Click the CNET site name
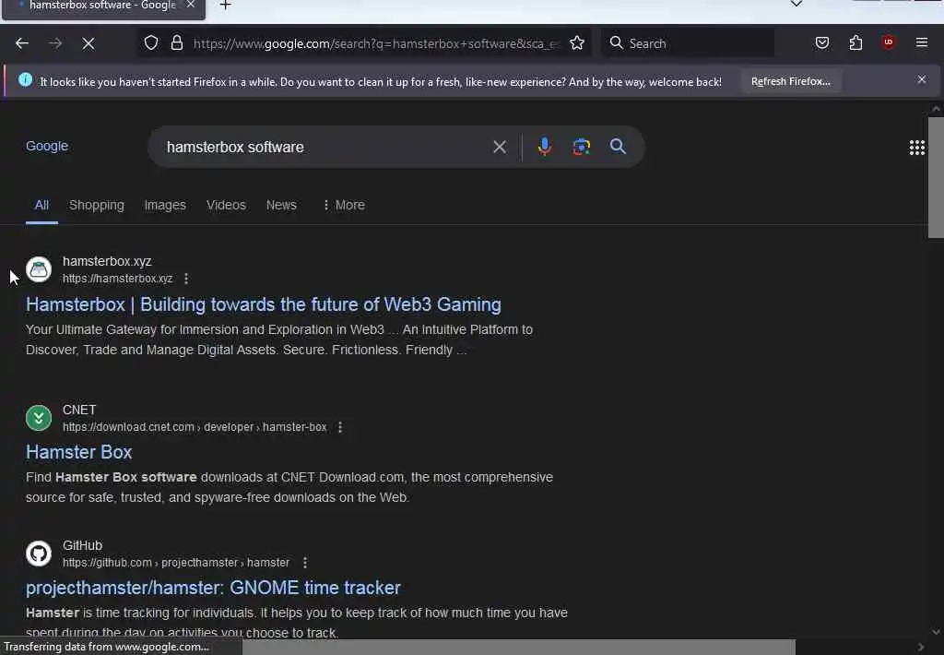 (x=79, y=410)
